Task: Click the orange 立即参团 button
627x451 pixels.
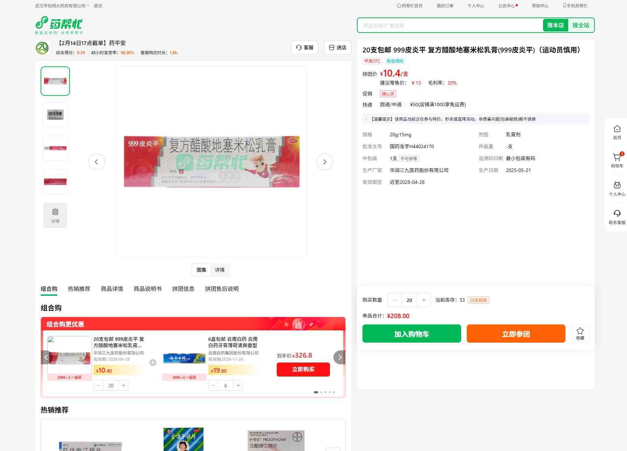Action: [516, 334]
